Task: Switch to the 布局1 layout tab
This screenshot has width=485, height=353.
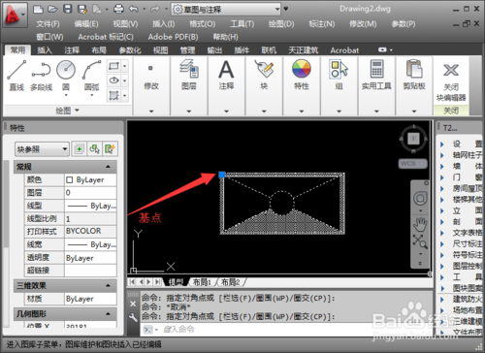Action: (x=202, y=282)
